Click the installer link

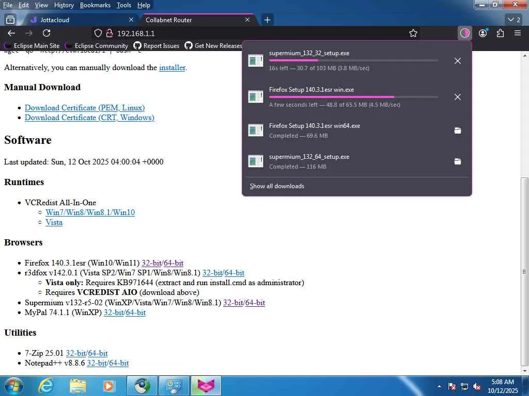click(172, 68)
